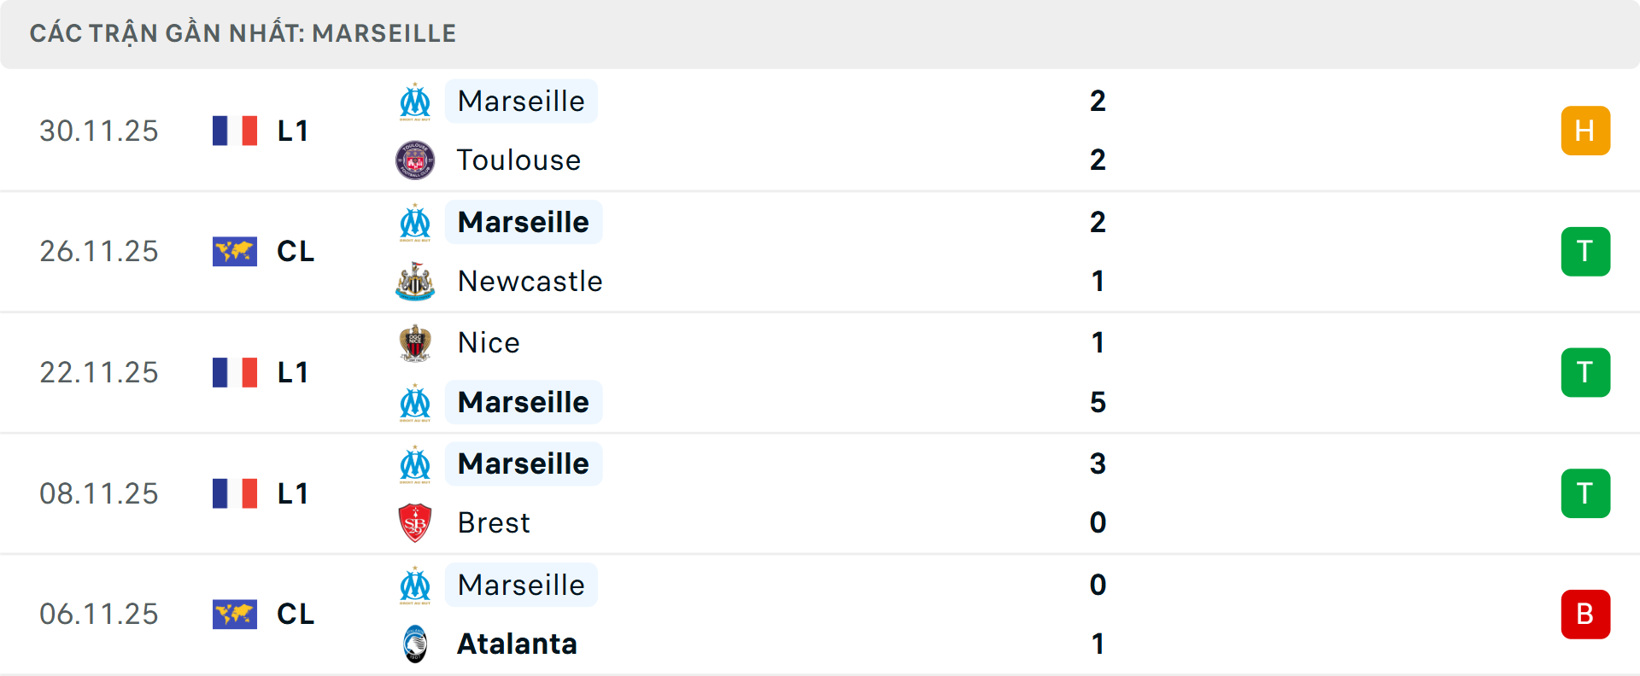This screenshot has height=676, width=1640.
Task: Click the Marseille club crest next to Toulouse match
Action: pyautogui.click(x=415, y=101)
